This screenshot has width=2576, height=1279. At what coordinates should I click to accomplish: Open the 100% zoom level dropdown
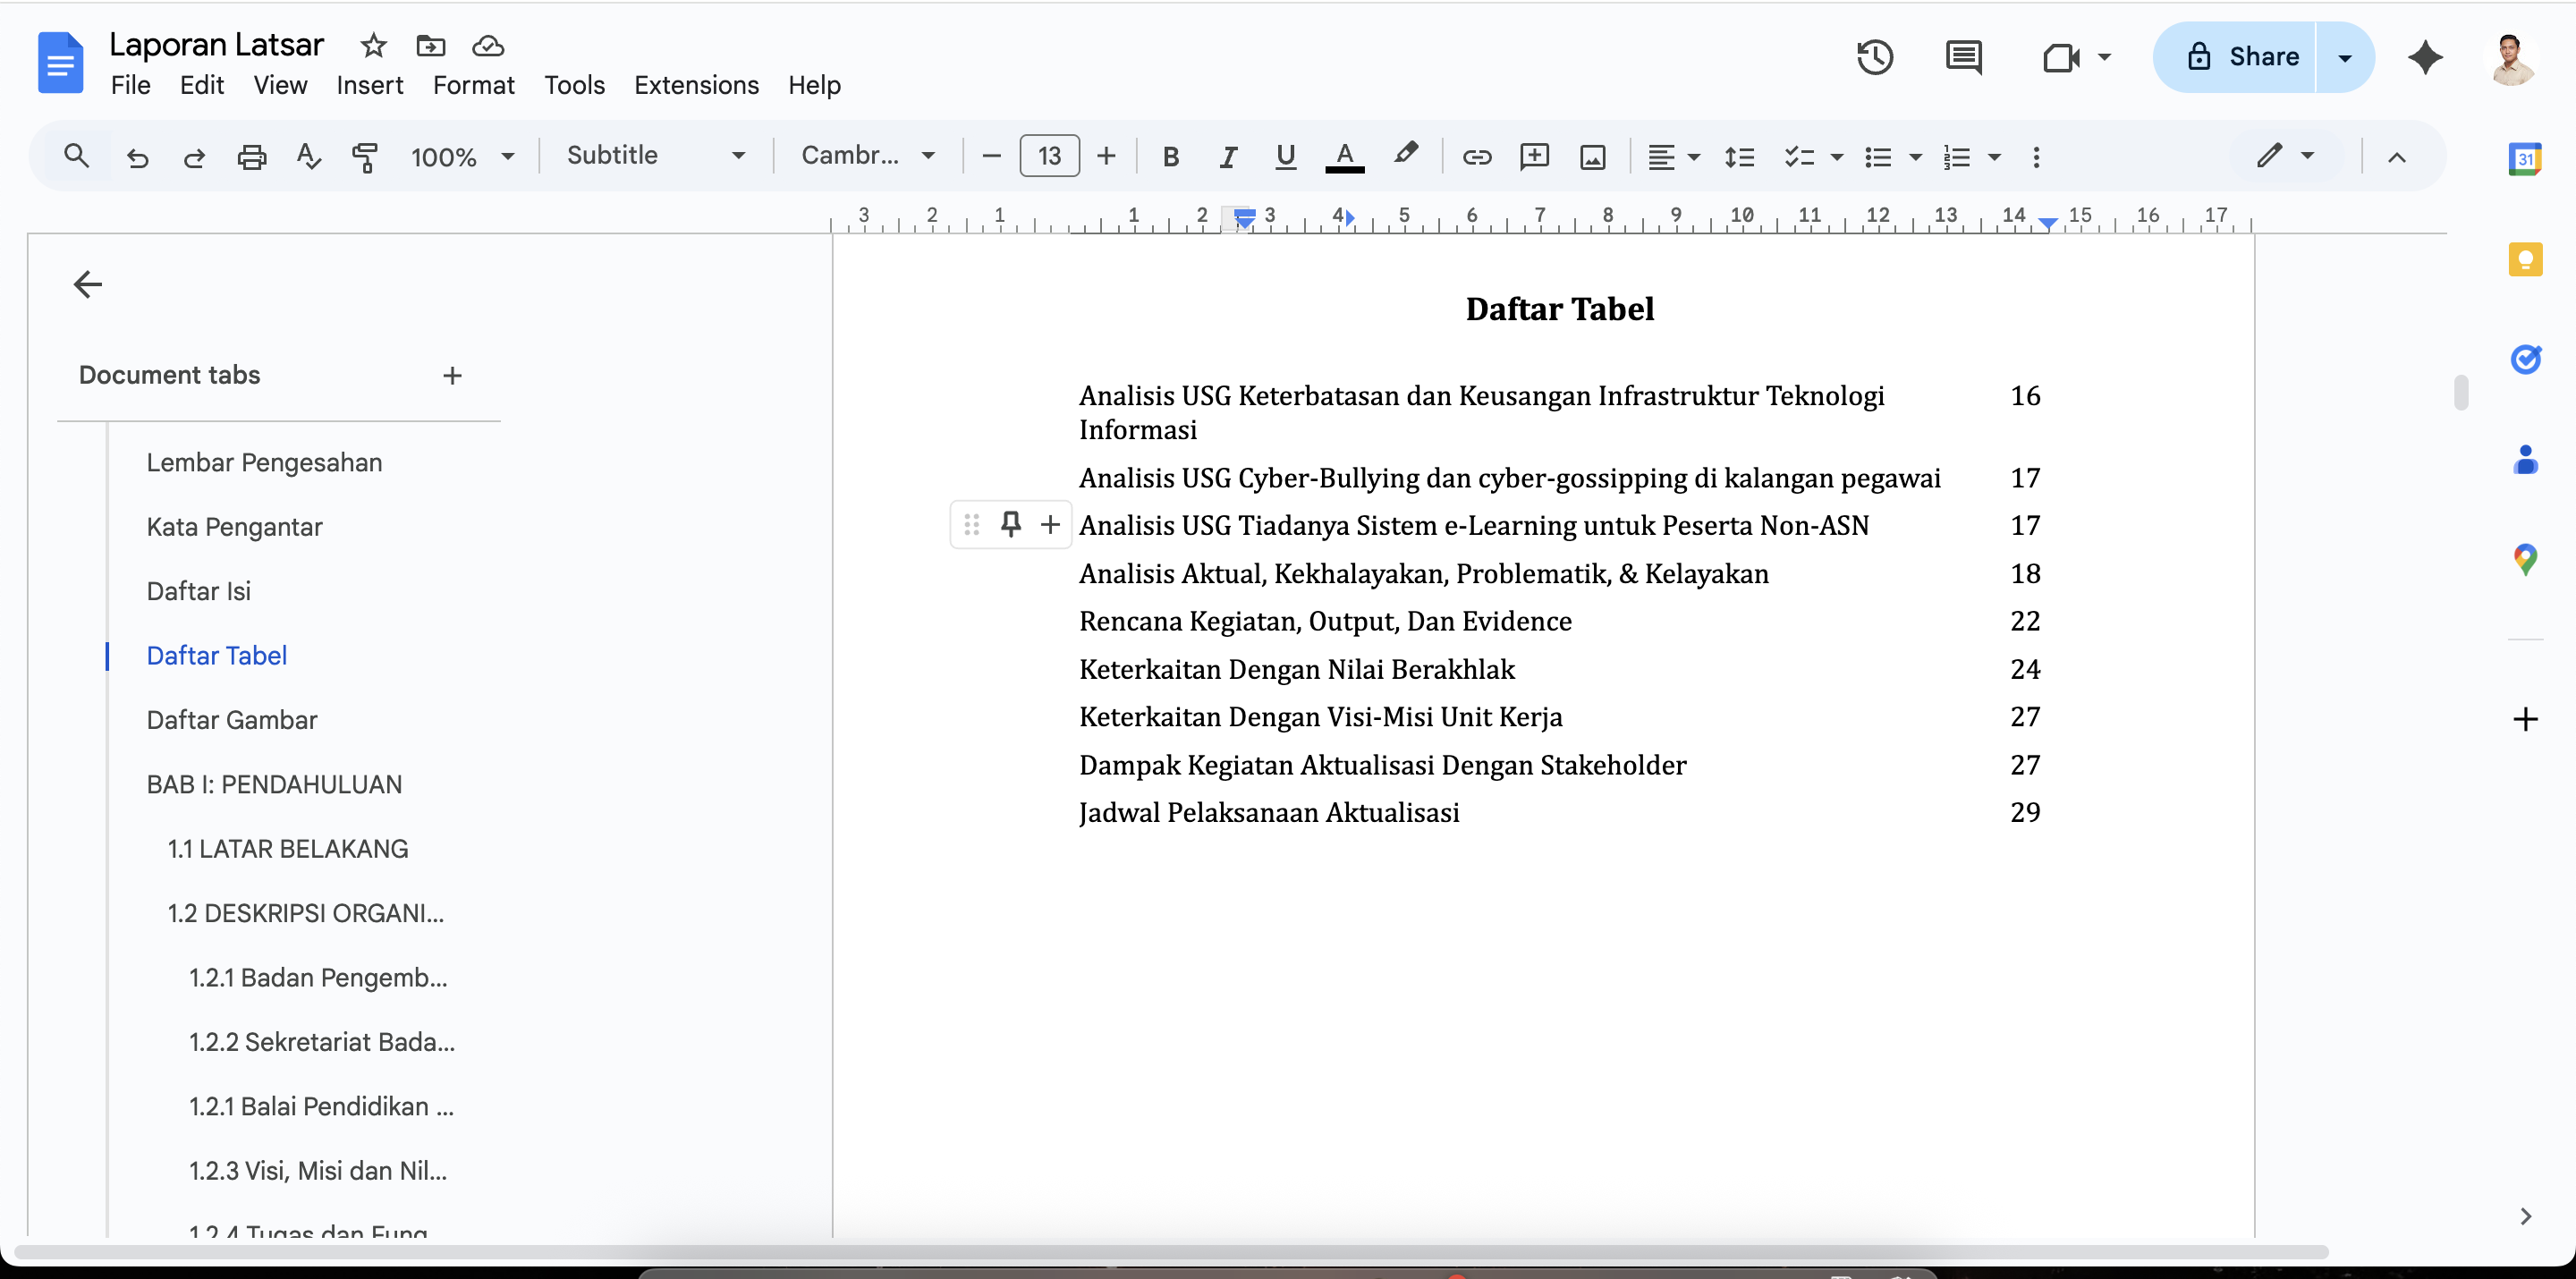click(x=461, y=157)
